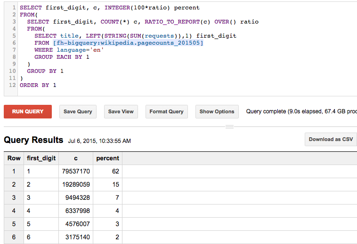Image resolution: width=357 pixels, height=244 pixels.
Task: Click the Query complete status text
Action: click(x=301, y=111)
